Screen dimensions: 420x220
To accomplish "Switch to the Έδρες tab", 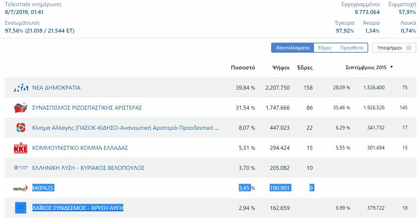I will (325, 48).
